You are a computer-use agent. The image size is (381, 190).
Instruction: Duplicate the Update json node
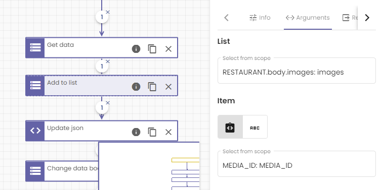tap(152, 132)
